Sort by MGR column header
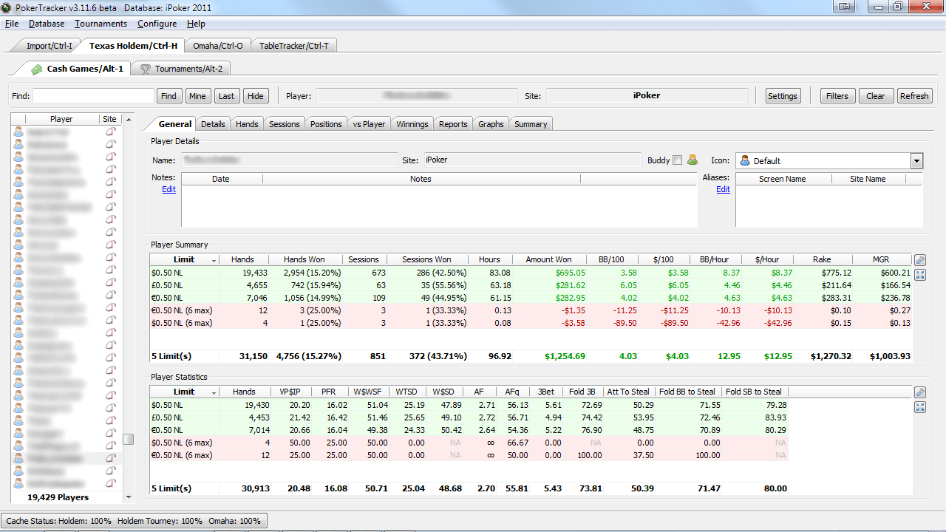946x532 pixels. point(881,259)
